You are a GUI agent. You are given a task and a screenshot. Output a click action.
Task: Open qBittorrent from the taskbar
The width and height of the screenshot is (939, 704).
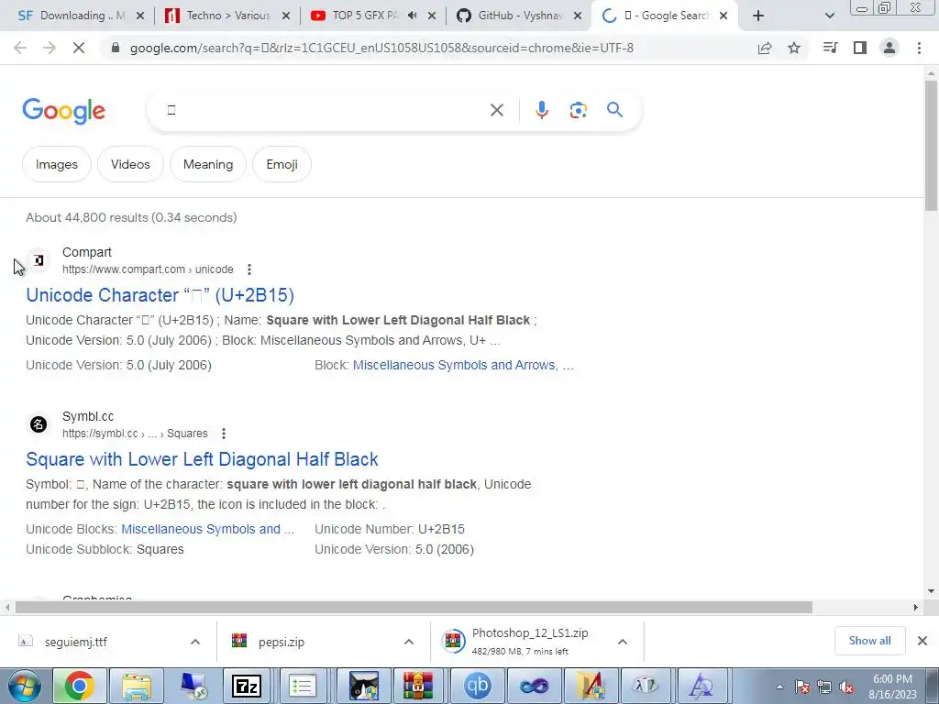[x=477, y=686]
